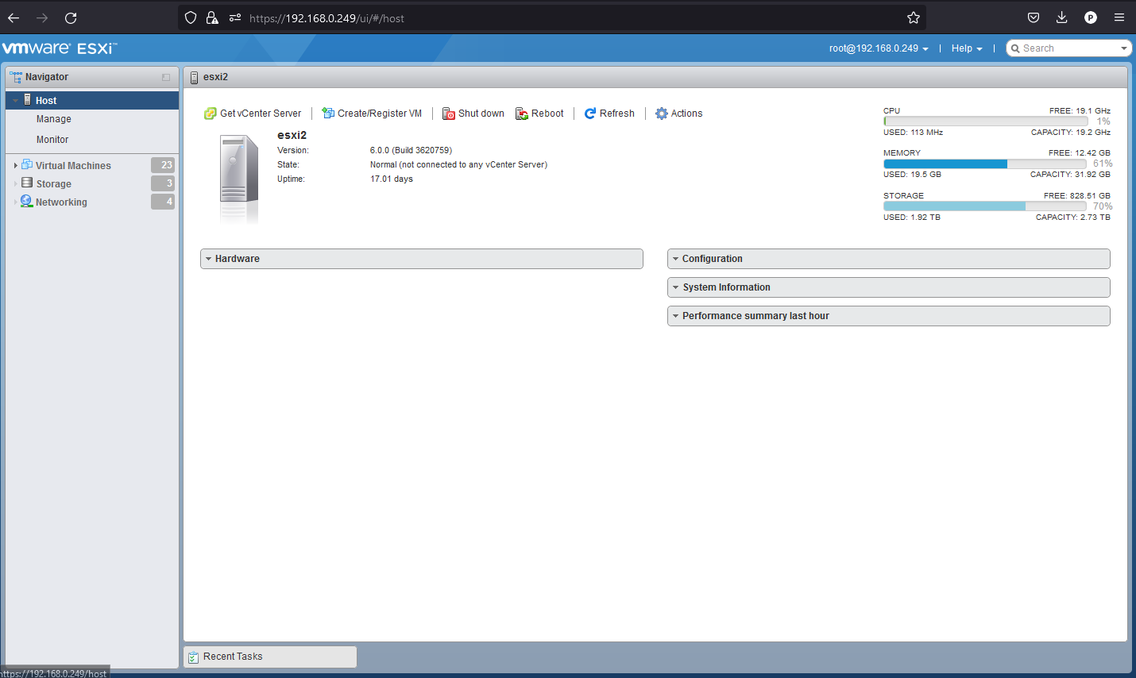Screen dimensions: 1136x678
Task: Click the Storage navigator icon
Action: 27,183
